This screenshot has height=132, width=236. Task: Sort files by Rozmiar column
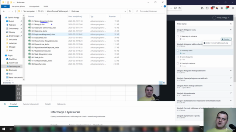click(112, 16)
